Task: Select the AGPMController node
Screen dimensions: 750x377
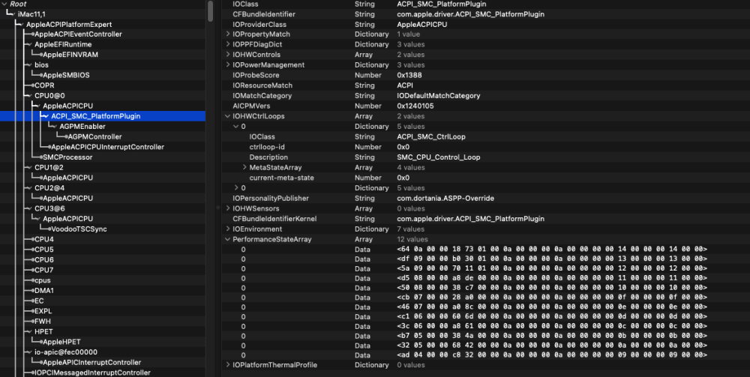Action: [94, 136]
